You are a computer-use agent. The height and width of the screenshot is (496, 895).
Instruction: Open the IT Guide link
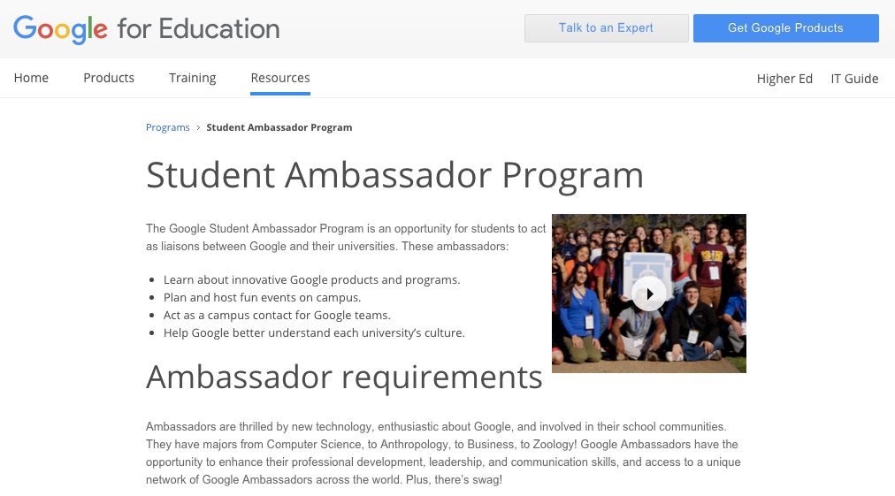coord(854,79)
